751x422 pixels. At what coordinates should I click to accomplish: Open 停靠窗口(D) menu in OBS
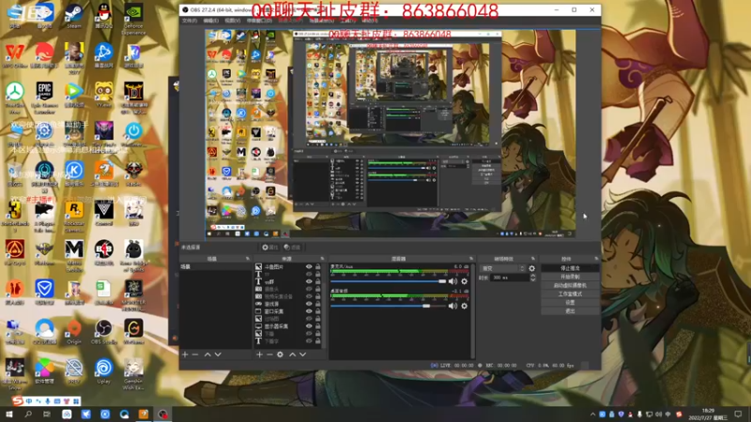[259, 21]
